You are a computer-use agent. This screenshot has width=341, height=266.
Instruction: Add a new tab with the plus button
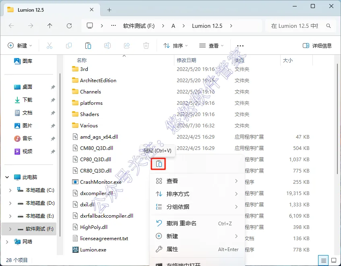tap(110, 10)
